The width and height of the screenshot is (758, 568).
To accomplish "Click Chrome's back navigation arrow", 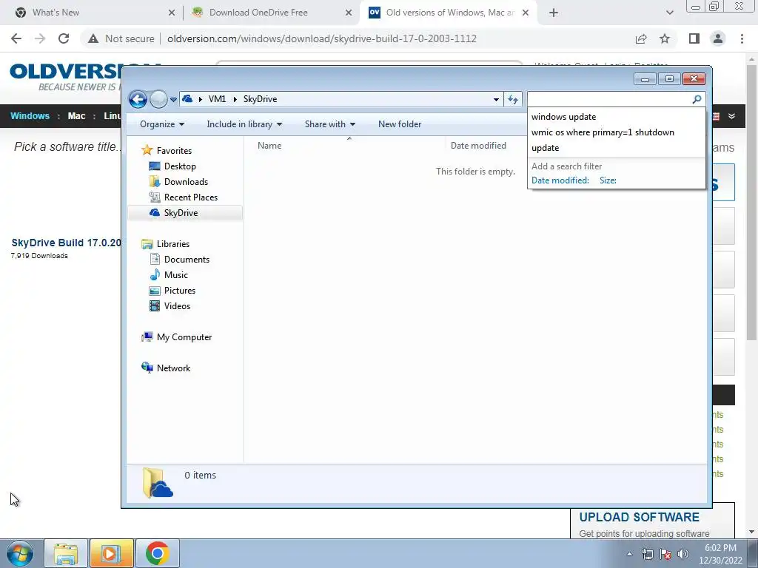I will pyautogui.click(x=16, y=38).
